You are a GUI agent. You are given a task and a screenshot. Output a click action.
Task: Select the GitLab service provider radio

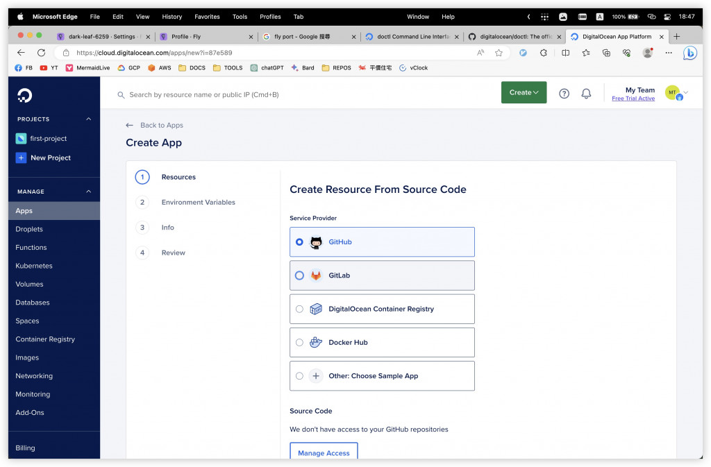(x=299, y=275)
